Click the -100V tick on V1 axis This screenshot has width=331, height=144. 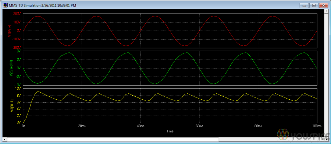tap(17, 39)
